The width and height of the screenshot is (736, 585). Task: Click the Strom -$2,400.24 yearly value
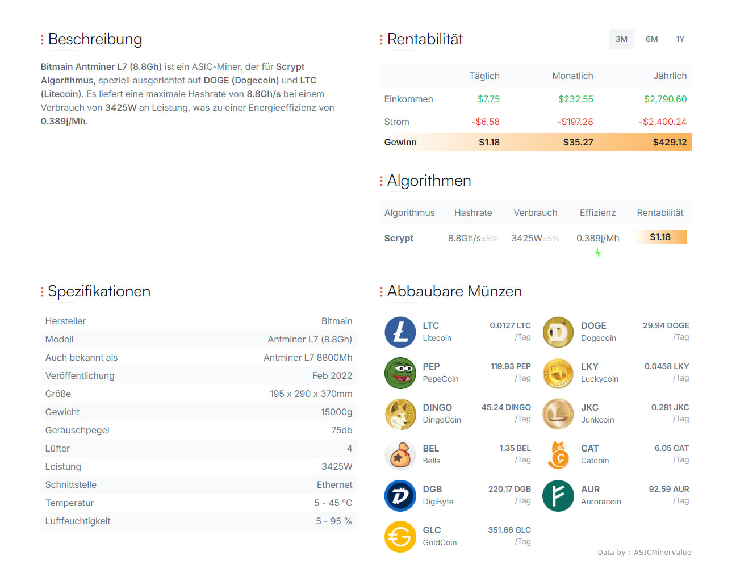point(662,122)
